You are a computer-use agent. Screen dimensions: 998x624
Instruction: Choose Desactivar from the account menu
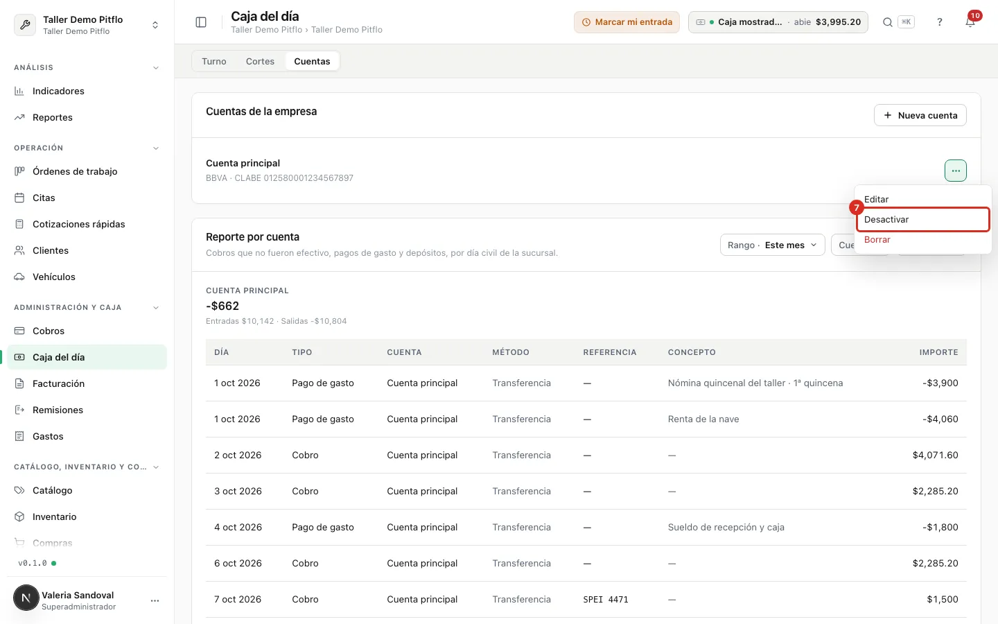click(922, 219)
